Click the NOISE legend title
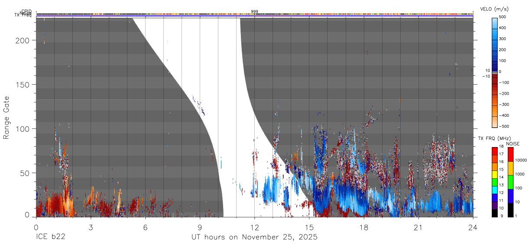This screenshot has height=246, width=532. tap(513, 144)
